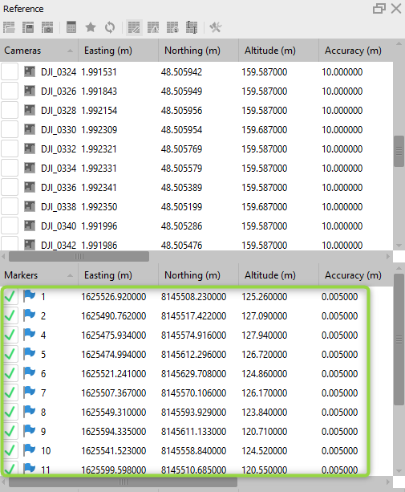The height and width of the screenshot is (492, 405).
Task: Check the checkbox for camera DJI_0324
Action: pyautogui.click(x=10, y=72)
